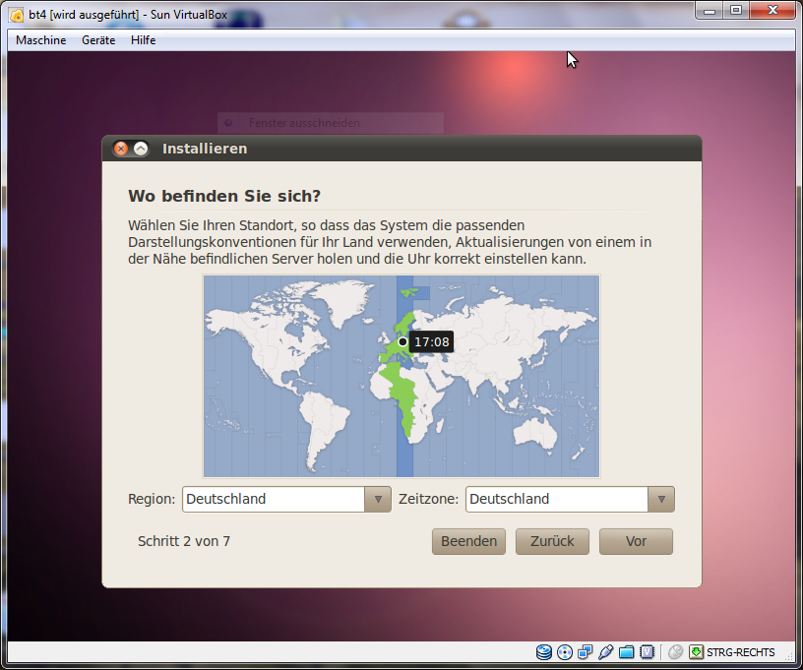This screenshot has height=670, width=803.
Task: Click the shared folders status icon
Action: click(627, 651)
